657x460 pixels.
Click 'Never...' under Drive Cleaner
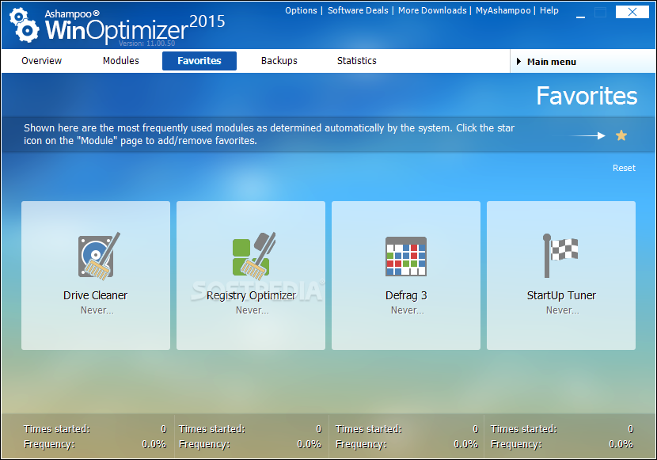97,310
